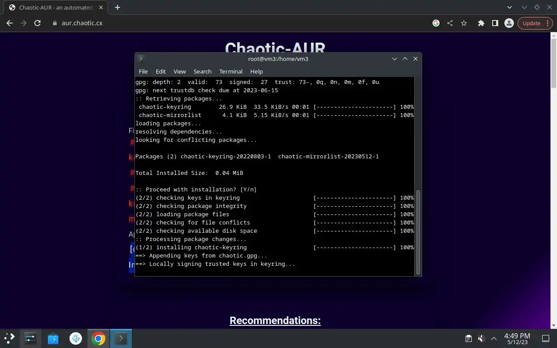Open the application launcher
The image size is (557, 348).
(x=10, y=338)
